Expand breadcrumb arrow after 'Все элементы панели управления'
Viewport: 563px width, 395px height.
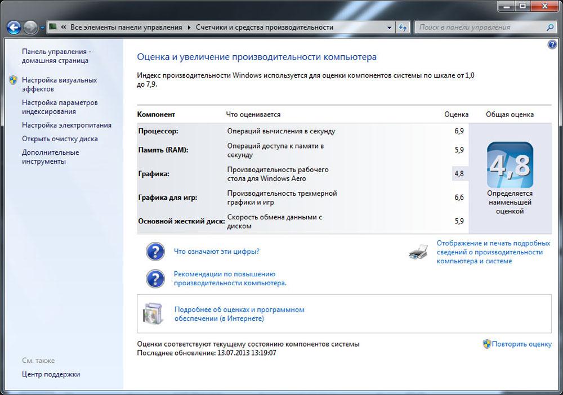(x=189, y=27)
